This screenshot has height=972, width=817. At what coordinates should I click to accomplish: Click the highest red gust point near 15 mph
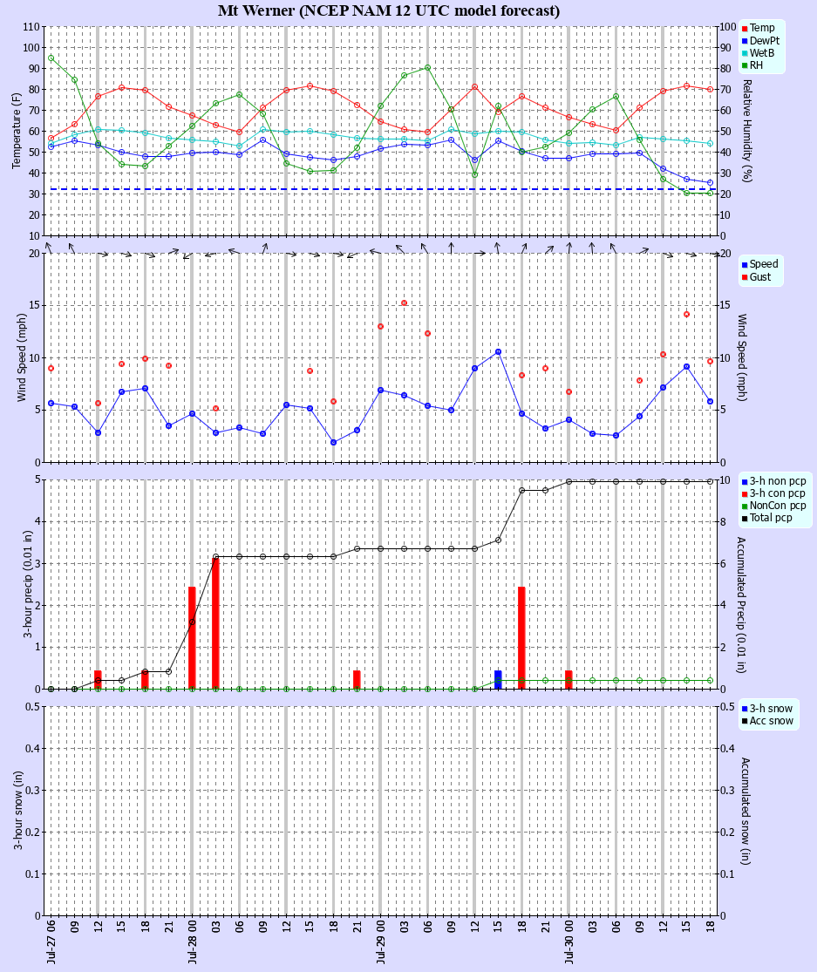[405, 303]
